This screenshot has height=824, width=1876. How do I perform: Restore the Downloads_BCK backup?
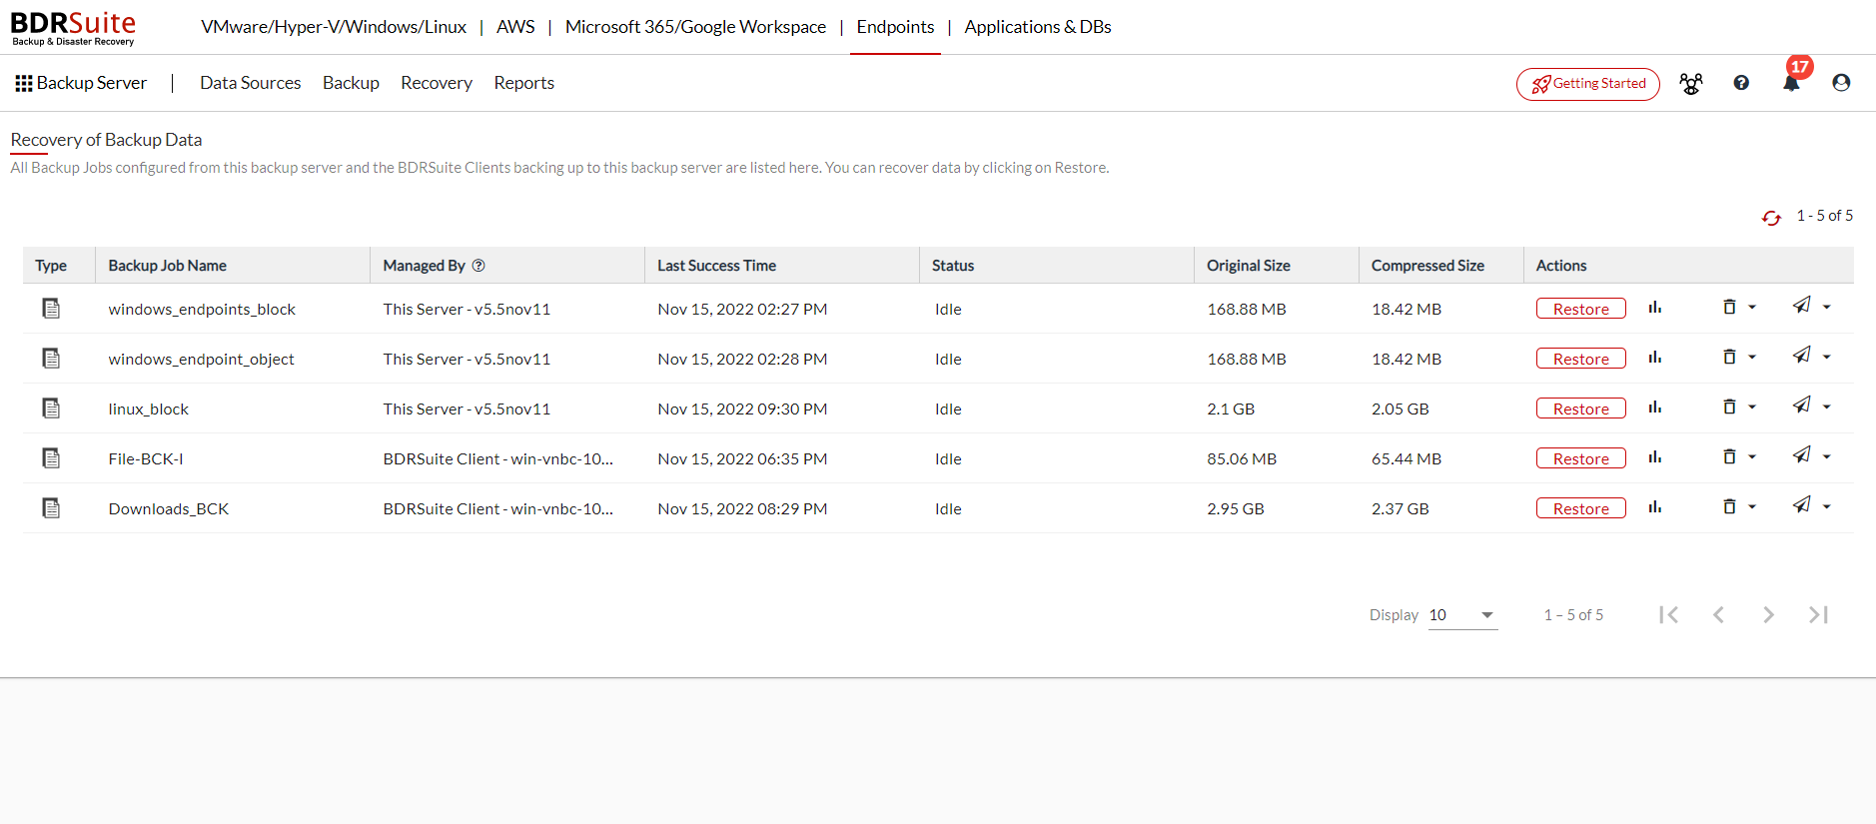pyautogui.click(x=1580, y=508)
